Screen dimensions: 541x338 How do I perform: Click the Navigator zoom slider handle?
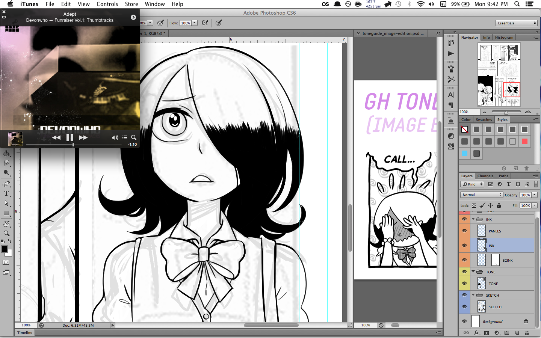pyautogui.click(x=506, y=112)
